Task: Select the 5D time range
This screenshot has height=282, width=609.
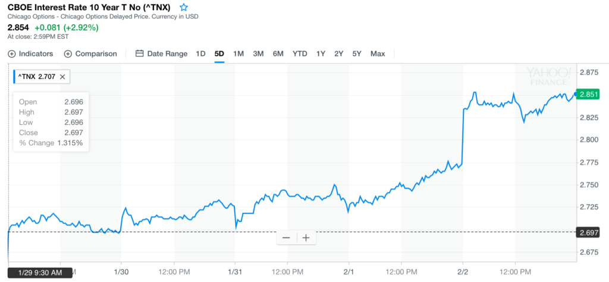Action: (219, 54)
